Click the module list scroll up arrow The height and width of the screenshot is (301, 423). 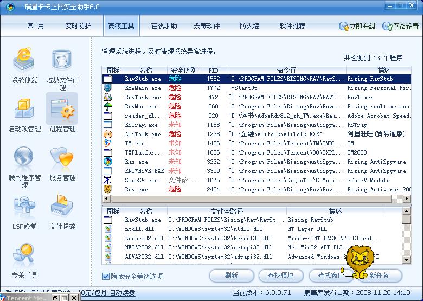(x=407, y=211)
